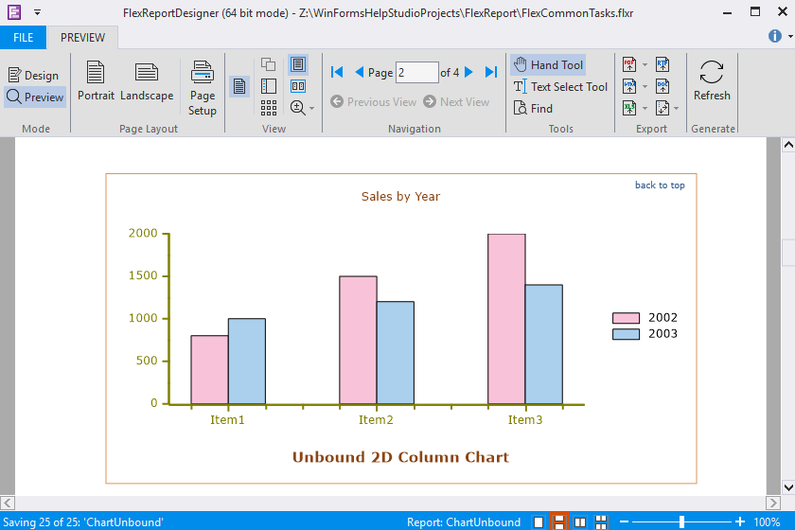The width and height of the screenshot is (795, 530).
Task: Show thumbnails grid view icon
Action: coord(269,108)
